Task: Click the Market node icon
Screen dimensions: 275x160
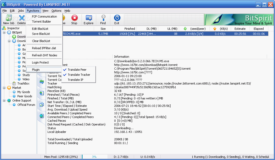Action: point(9,88)
